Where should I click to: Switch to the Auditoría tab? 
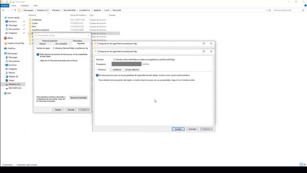117,70
